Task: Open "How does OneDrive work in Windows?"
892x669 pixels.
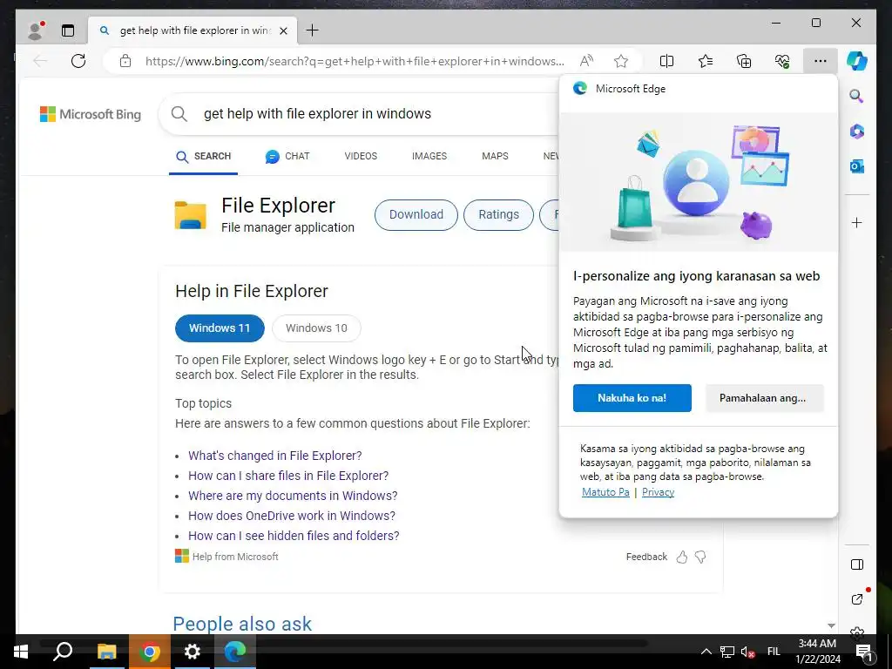Action: (x=292, y=516)
